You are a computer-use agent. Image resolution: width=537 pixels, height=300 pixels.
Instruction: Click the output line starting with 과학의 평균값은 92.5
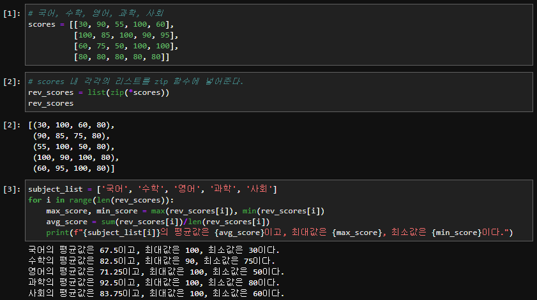click(x=154, y=283)
